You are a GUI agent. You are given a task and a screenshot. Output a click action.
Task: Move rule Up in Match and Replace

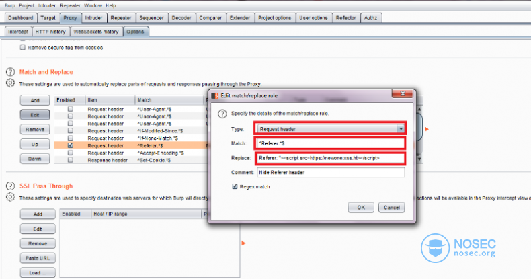(x=35, y=144)
